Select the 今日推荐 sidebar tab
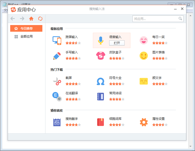Viewport: 195px width, 151px height. click(x=26, y=28)
